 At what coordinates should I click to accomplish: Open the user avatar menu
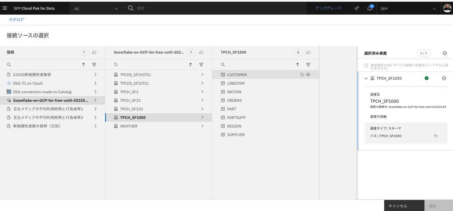(x=447, y=8)
